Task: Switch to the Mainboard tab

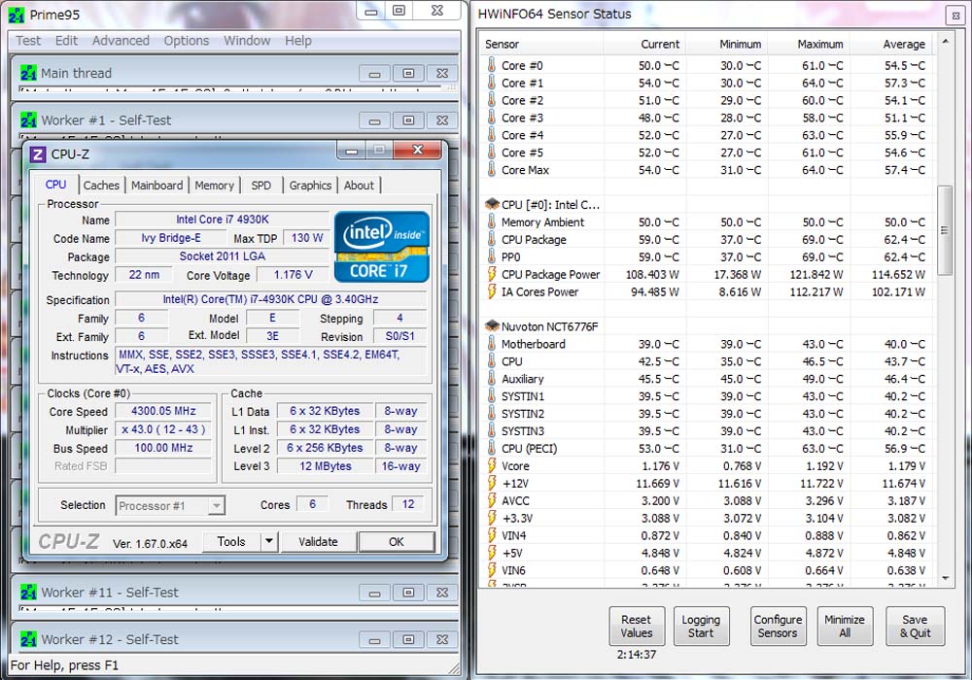Action: (156, 186)
